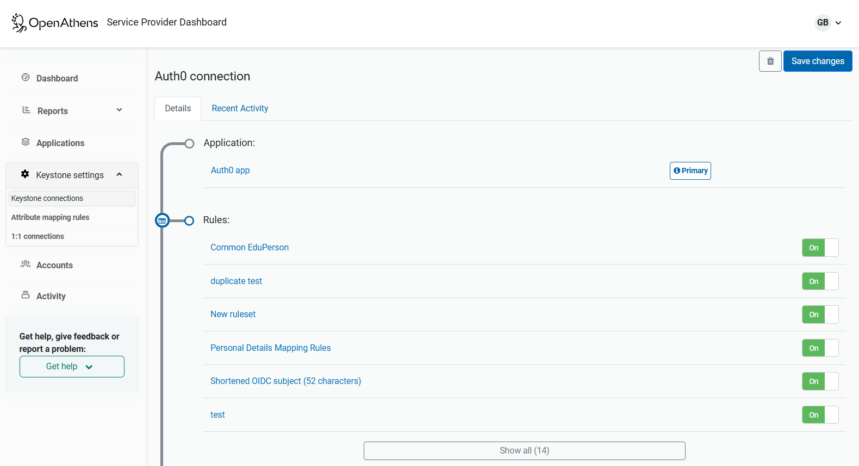Image resolution: width=859 pixels, height=466 pixels.
Task: Click the Dashboard gauge icon
Action: [26, 77]
